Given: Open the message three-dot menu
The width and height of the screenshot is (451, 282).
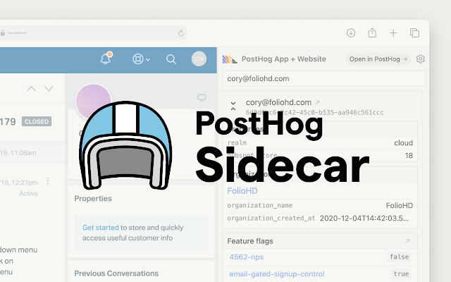Looking at the screenshot, I should [x=47, y=181].
